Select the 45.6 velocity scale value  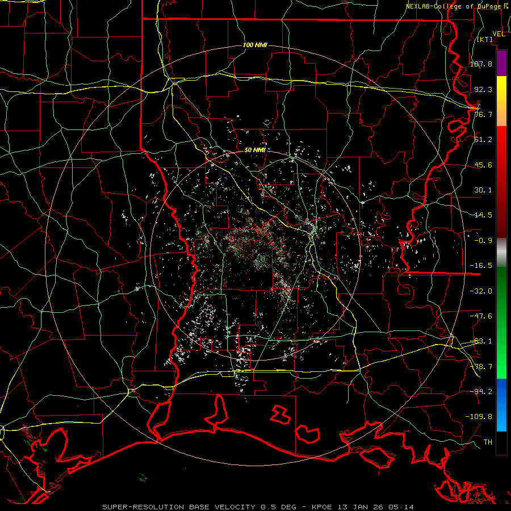[483, 165]
